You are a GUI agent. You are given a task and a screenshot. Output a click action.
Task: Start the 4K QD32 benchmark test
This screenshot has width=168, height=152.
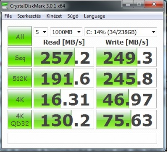(x=20, y=119)
